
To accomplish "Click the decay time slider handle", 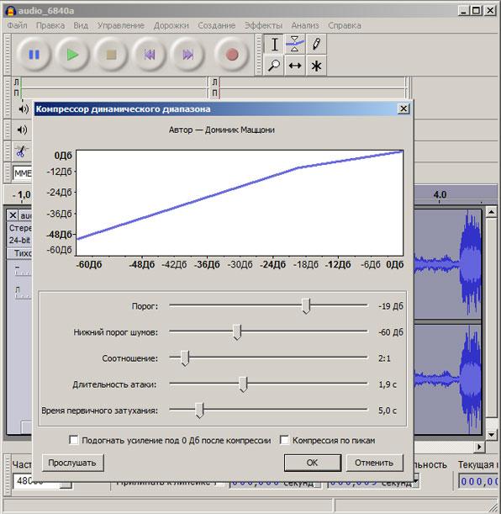I will (199, 411).
